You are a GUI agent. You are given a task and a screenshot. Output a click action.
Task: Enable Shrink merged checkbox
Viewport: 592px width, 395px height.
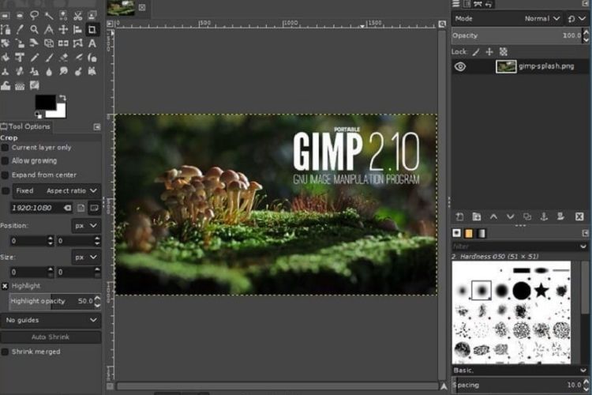coord(5,352)
